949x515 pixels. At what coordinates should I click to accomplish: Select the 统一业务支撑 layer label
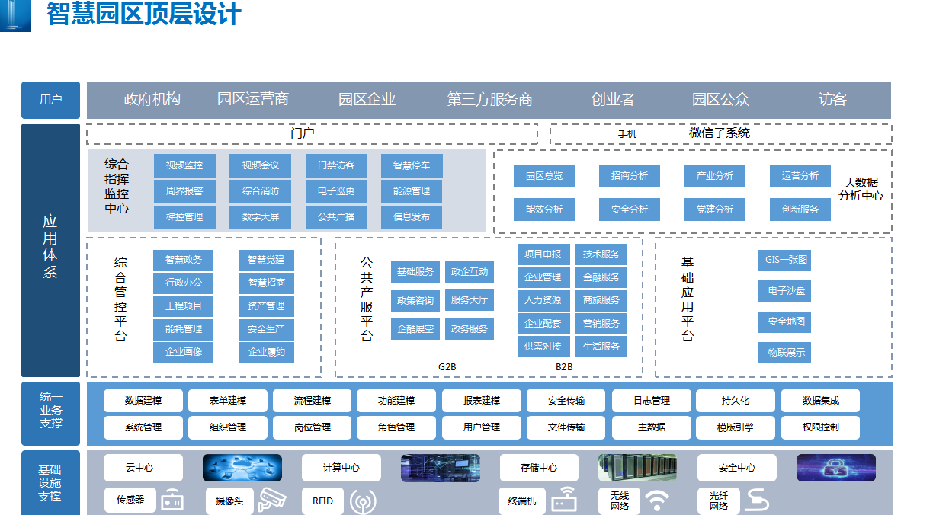tap(51, 413)
